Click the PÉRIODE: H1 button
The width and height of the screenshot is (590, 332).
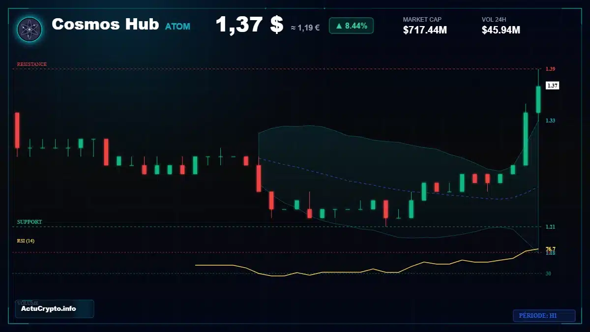(x=544, y=316)
